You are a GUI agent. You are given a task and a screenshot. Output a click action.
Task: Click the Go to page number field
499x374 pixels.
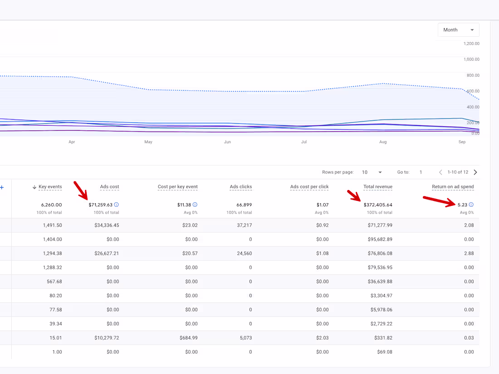421,172
